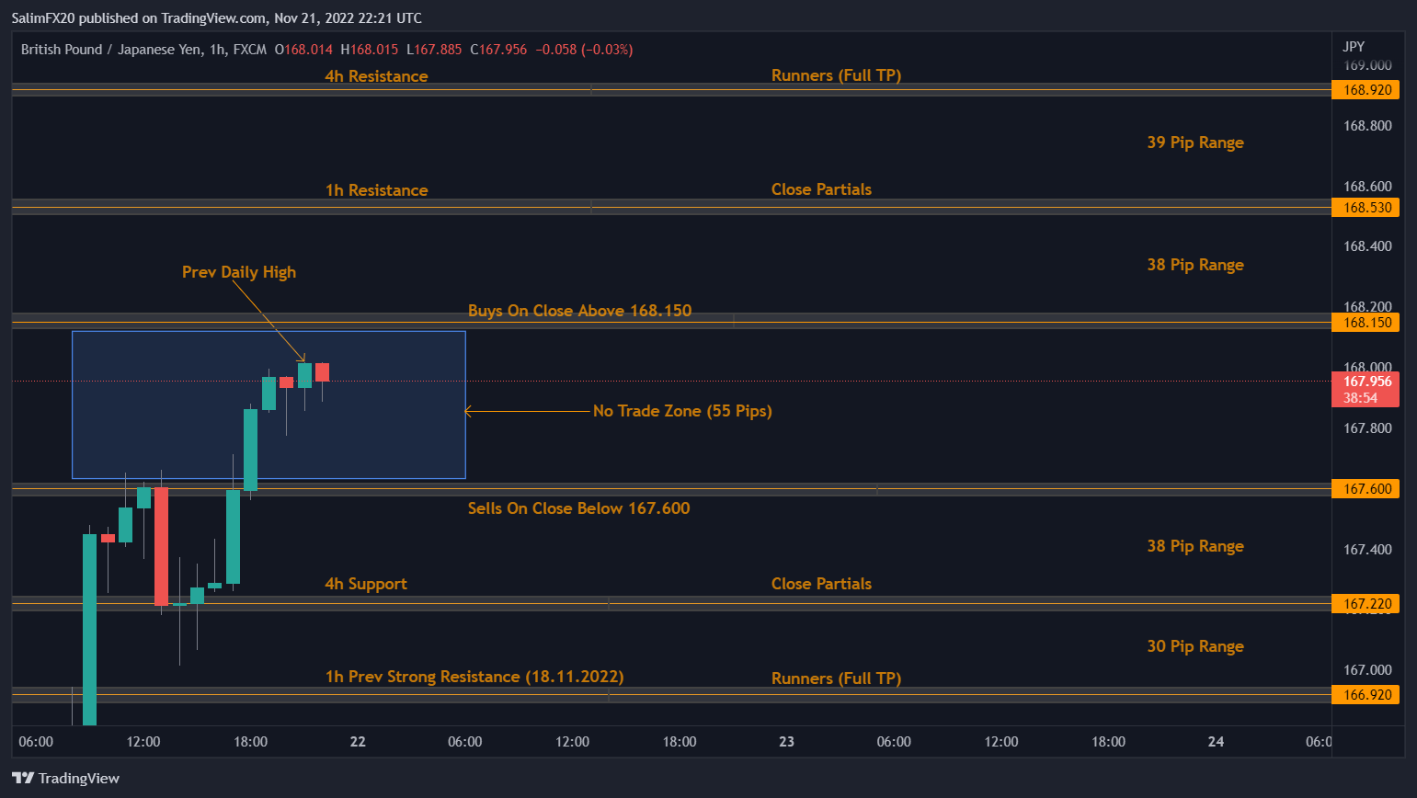Image resolution: width=1417 pixels, height=798 pixels.
Task: Select the '1h Prev Strong Resistance' annotation
Action: point(474,677)
